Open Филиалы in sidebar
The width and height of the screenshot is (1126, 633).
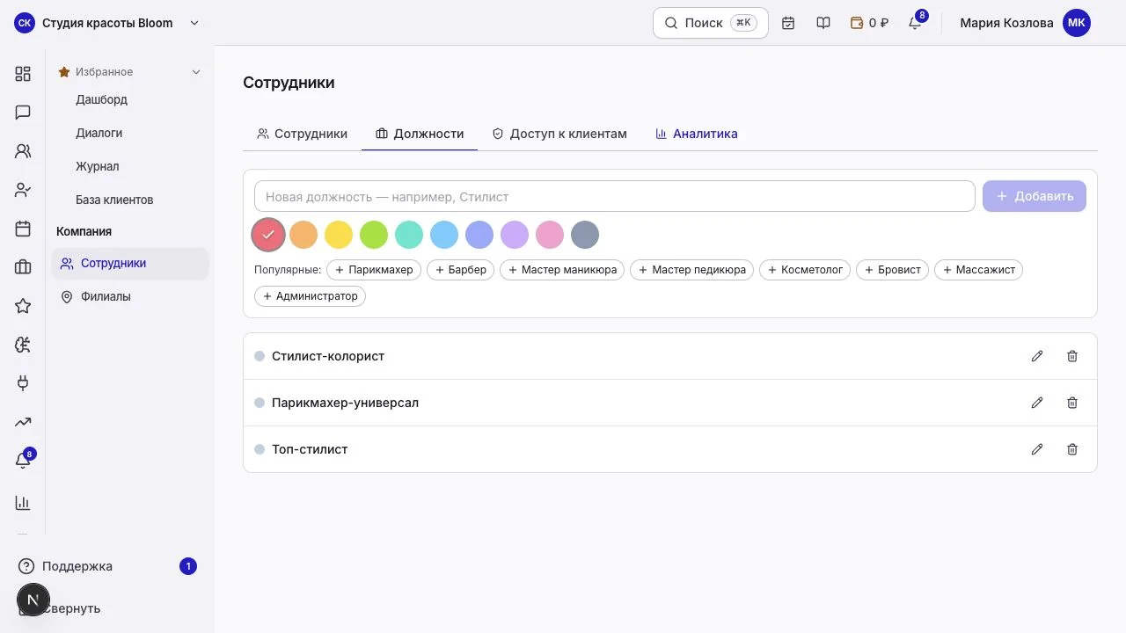130,296
